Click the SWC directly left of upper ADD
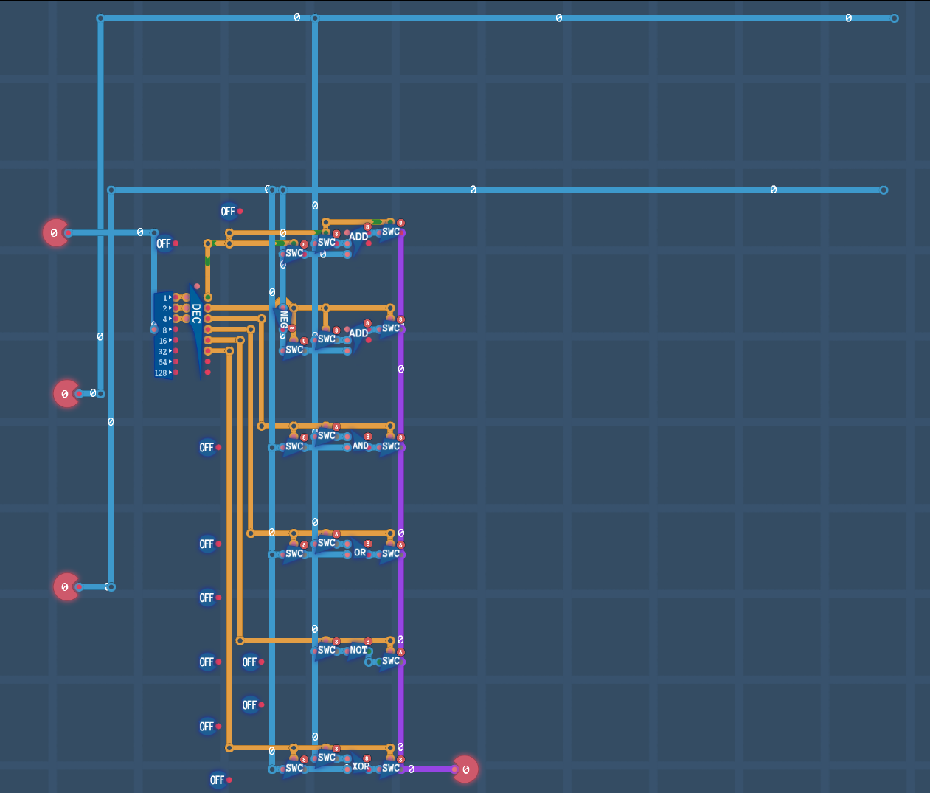Image resolution: width=930 pixels, height=793 pixels. click(327, 243)
